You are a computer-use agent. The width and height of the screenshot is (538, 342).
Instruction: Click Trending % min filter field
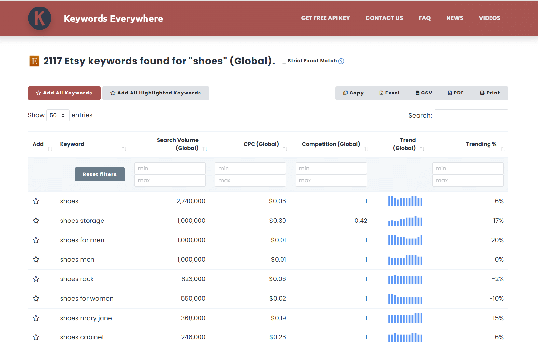click(x=468, y=168)
